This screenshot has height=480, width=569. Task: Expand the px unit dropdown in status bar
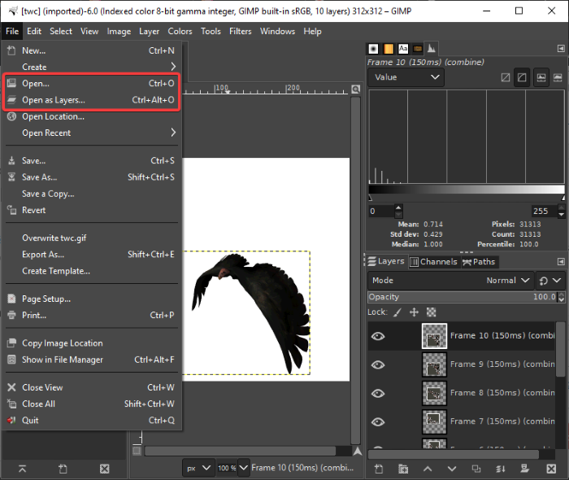coord(198,468)
